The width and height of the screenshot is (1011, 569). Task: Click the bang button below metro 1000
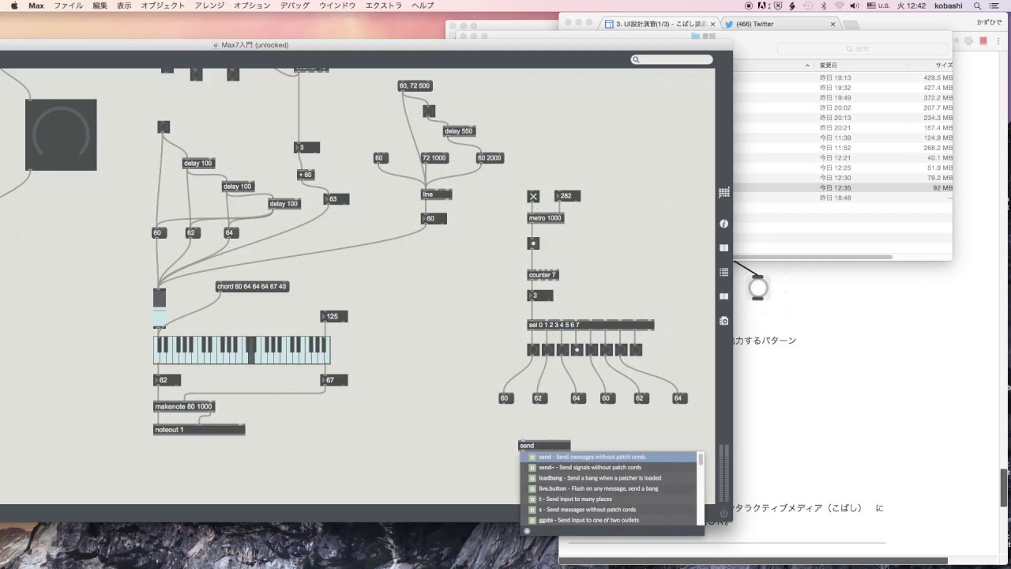pos(533,243)
